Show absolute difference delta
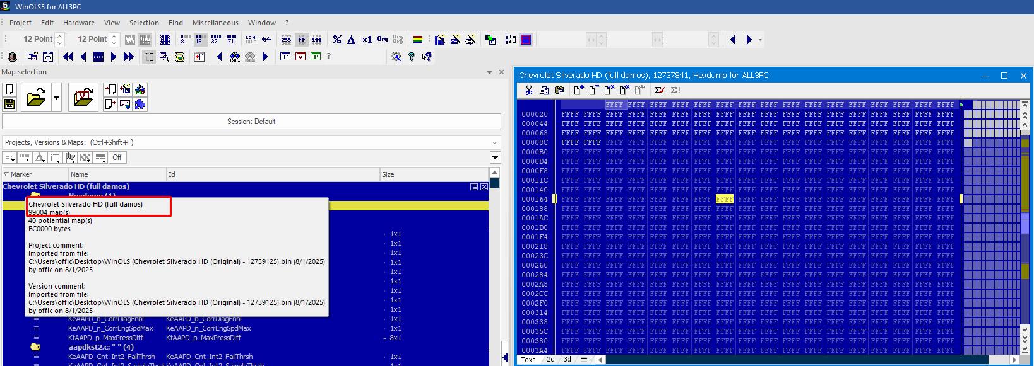 [352, 40]
